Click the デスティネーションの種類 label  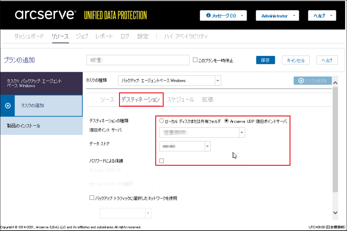coord(109,121)
